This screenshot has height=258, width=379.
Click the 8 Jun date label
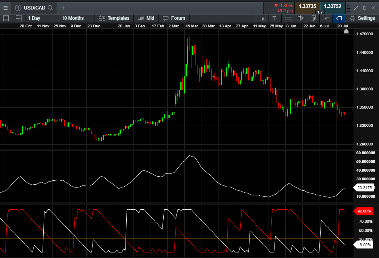(291, 26)
